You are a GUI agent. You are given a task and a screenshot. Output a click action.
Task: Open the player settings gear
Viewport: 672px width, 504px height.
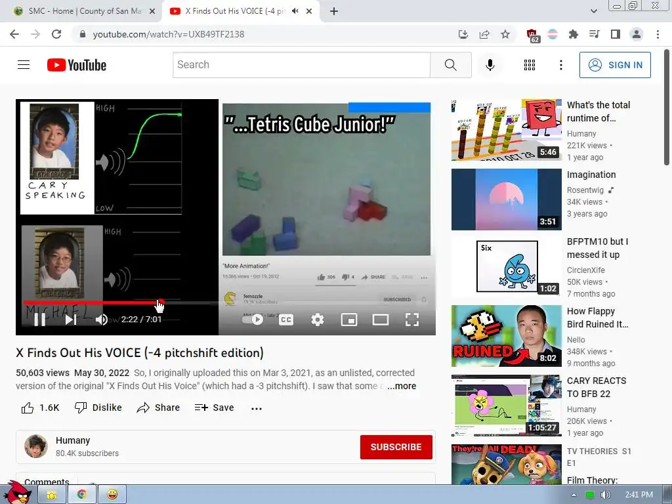318,320
